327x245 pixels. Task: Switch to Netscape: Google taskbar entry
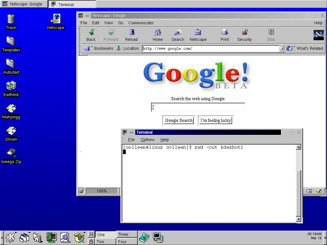[x=24, y=4]
